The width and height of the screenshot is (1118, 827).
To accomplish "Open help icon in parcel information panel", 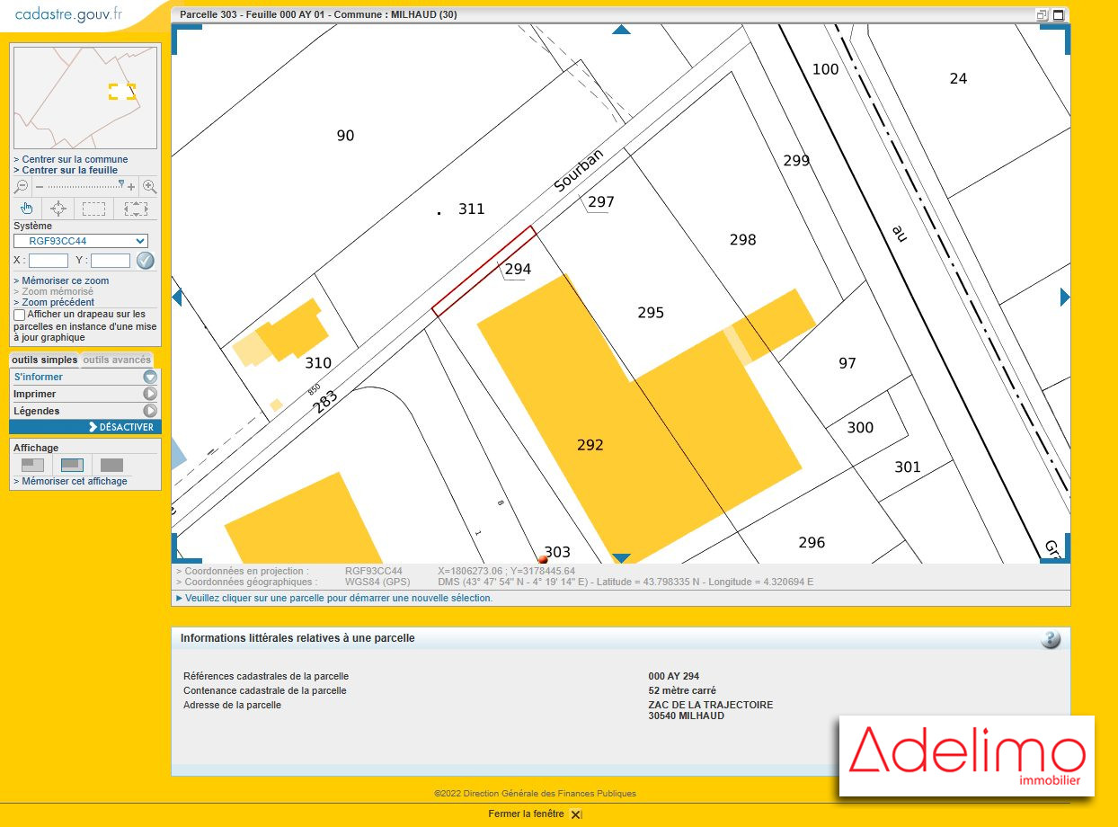I will coord(1051,639).
